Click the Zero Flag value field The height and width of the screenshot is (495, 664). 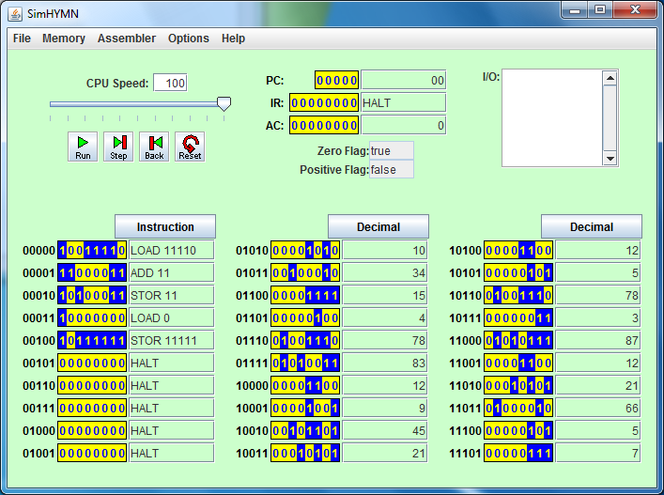(x=392, y=150)
